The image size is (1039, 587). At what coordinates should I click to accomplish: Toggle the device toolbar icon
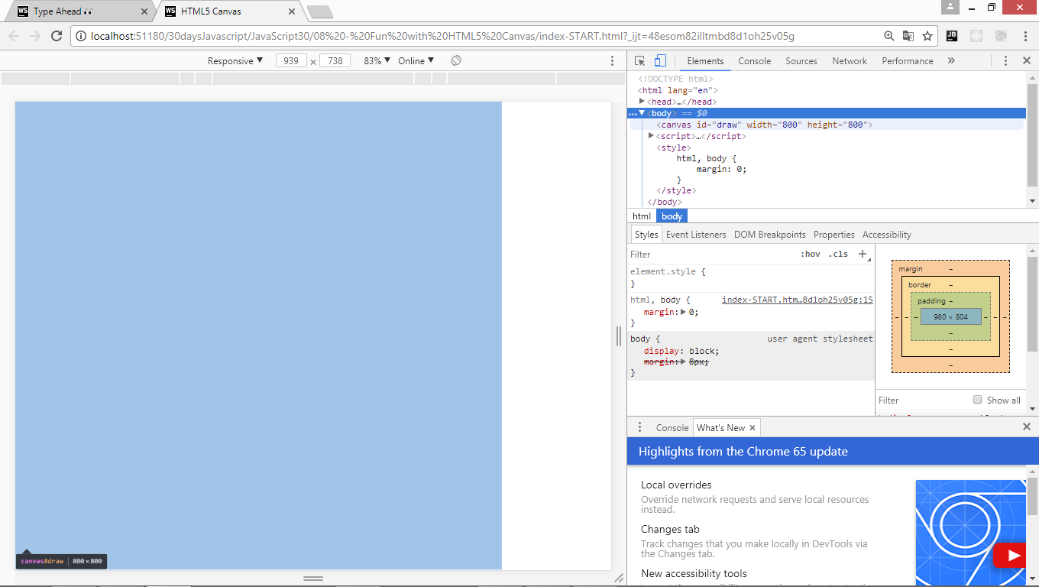click(x=662, y=60)
